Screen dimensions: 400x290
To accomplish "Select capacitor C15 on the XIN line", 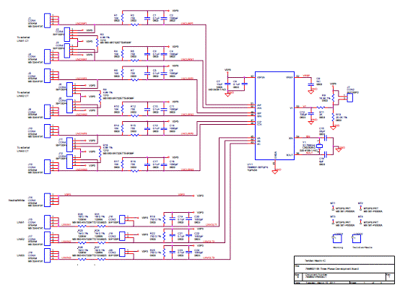I will click(x=325, y=138).
